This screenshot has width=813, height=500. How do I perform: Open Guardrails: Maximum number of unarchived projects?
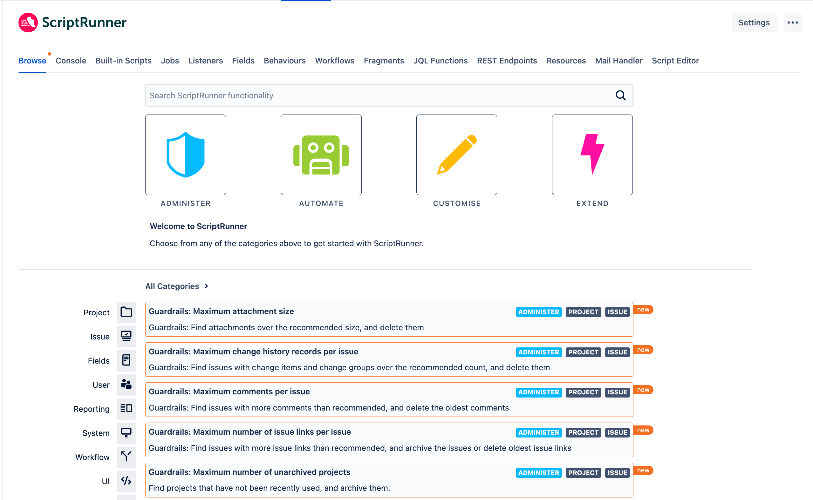tap(389, 480)
